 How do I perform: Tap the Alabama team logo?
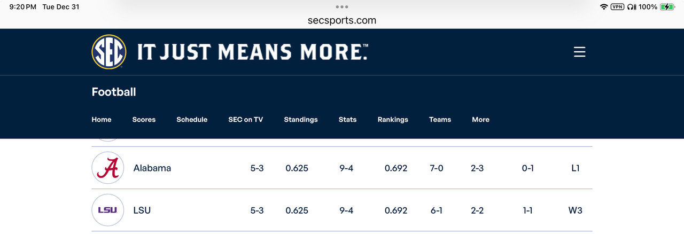pyautogui.click(x=108, y=168)
